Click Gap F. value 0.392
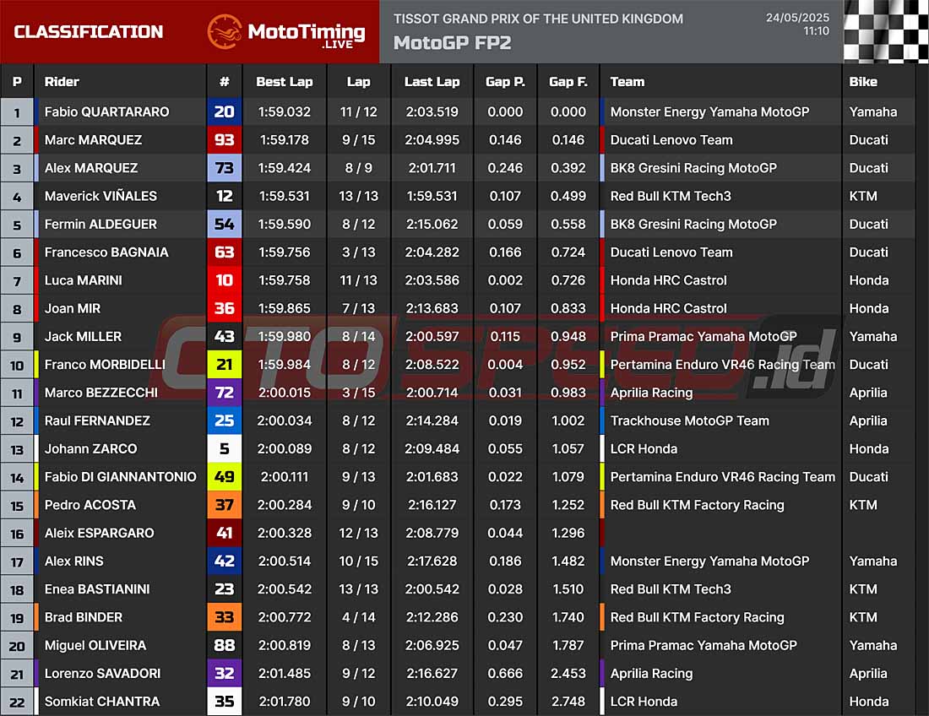This screenshot has width=929, height=716. (568, 167)
